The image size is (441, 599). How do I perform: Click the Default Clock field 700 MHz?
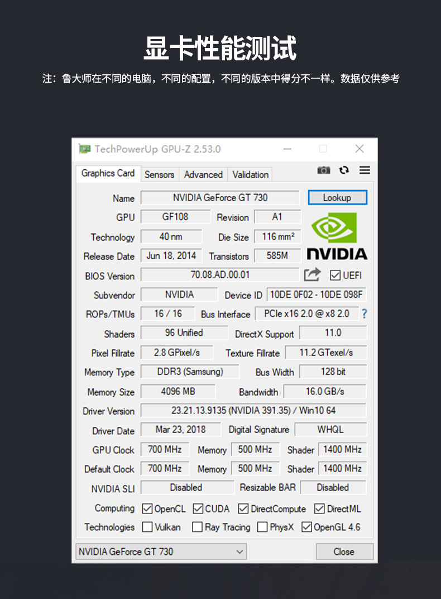[165, 469]
